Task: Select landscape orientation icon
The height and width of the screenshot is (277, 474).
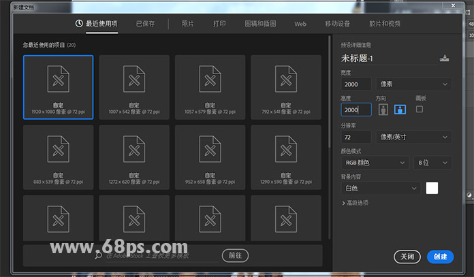Action: [x=399, y=110]
